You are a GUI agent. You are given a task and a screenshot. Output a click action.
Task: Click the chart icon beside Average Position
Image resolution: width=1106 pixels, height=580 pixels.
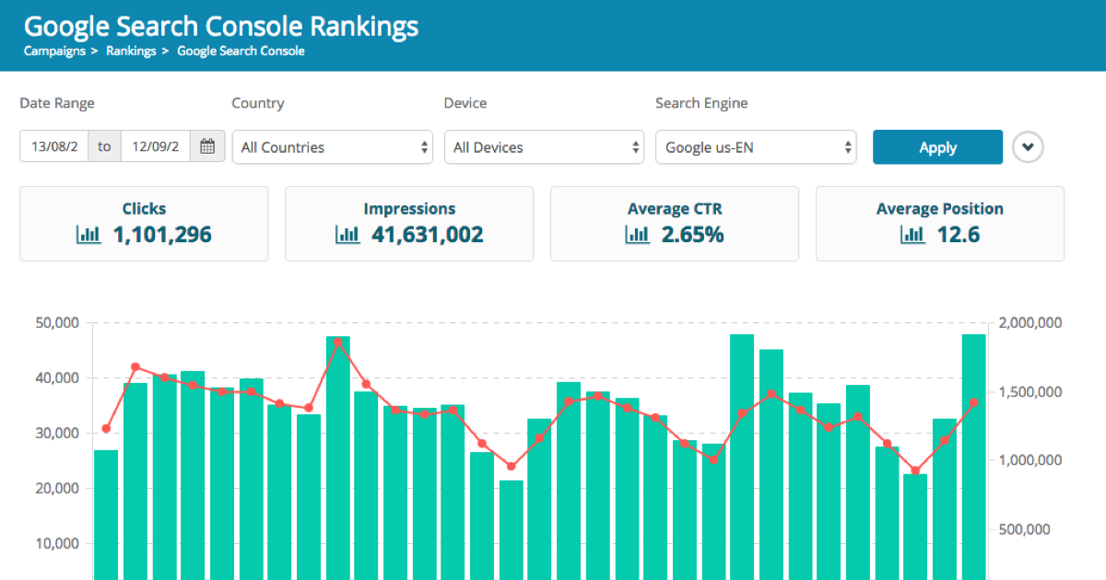tap(912, 235)
